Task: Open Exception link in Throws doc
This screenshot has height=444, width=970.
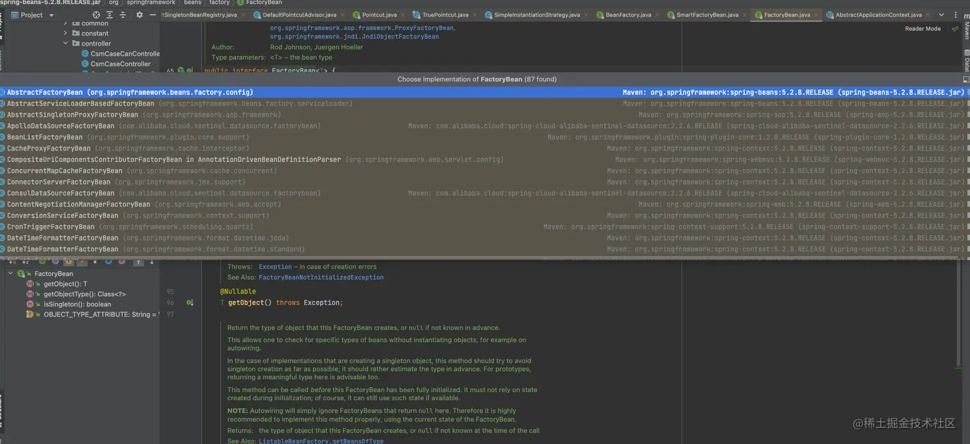Action: pos(275,267)
